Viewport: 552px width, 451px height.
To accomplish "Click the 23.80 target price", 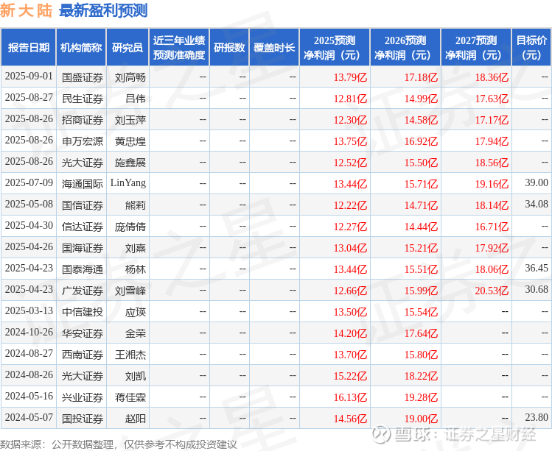I will tap(537, 418).
